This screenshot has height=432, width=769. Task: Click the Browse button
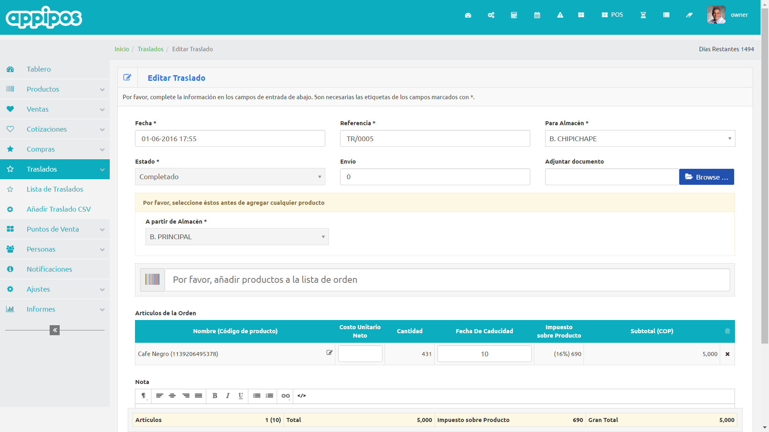coord(707,177)
